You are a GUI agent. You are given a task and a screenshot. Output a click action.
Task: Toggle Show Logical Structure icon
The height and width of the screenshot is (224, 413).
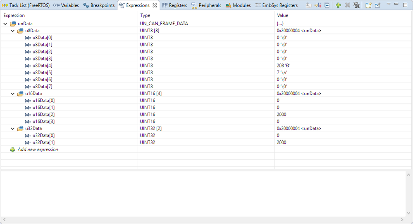[318, 5]
